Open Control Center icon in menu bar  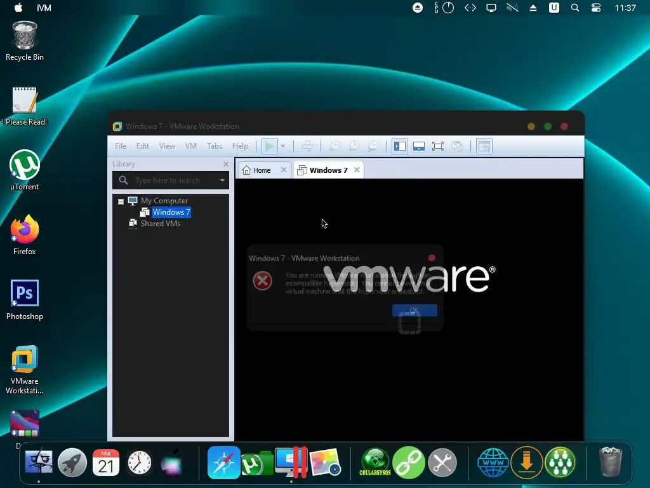tap(595, 8)
